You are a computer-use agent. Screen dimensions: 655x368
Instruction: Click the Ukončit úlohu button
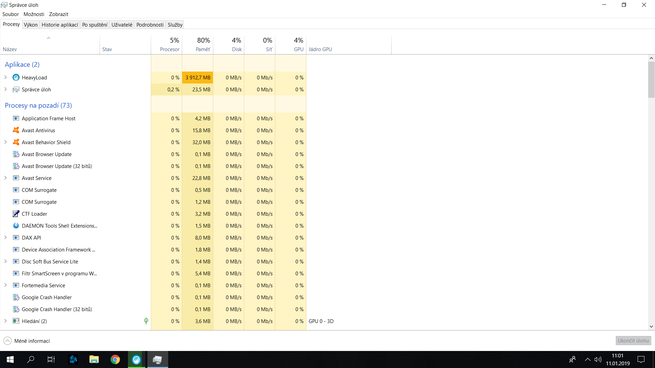coord(633,341)
